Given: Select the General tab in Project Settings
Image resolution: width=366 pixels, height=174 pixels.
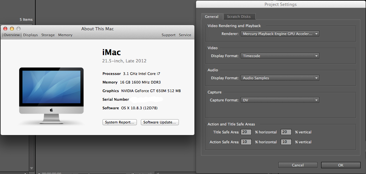Looking at the screenshot, I should [x=212, y=17].
